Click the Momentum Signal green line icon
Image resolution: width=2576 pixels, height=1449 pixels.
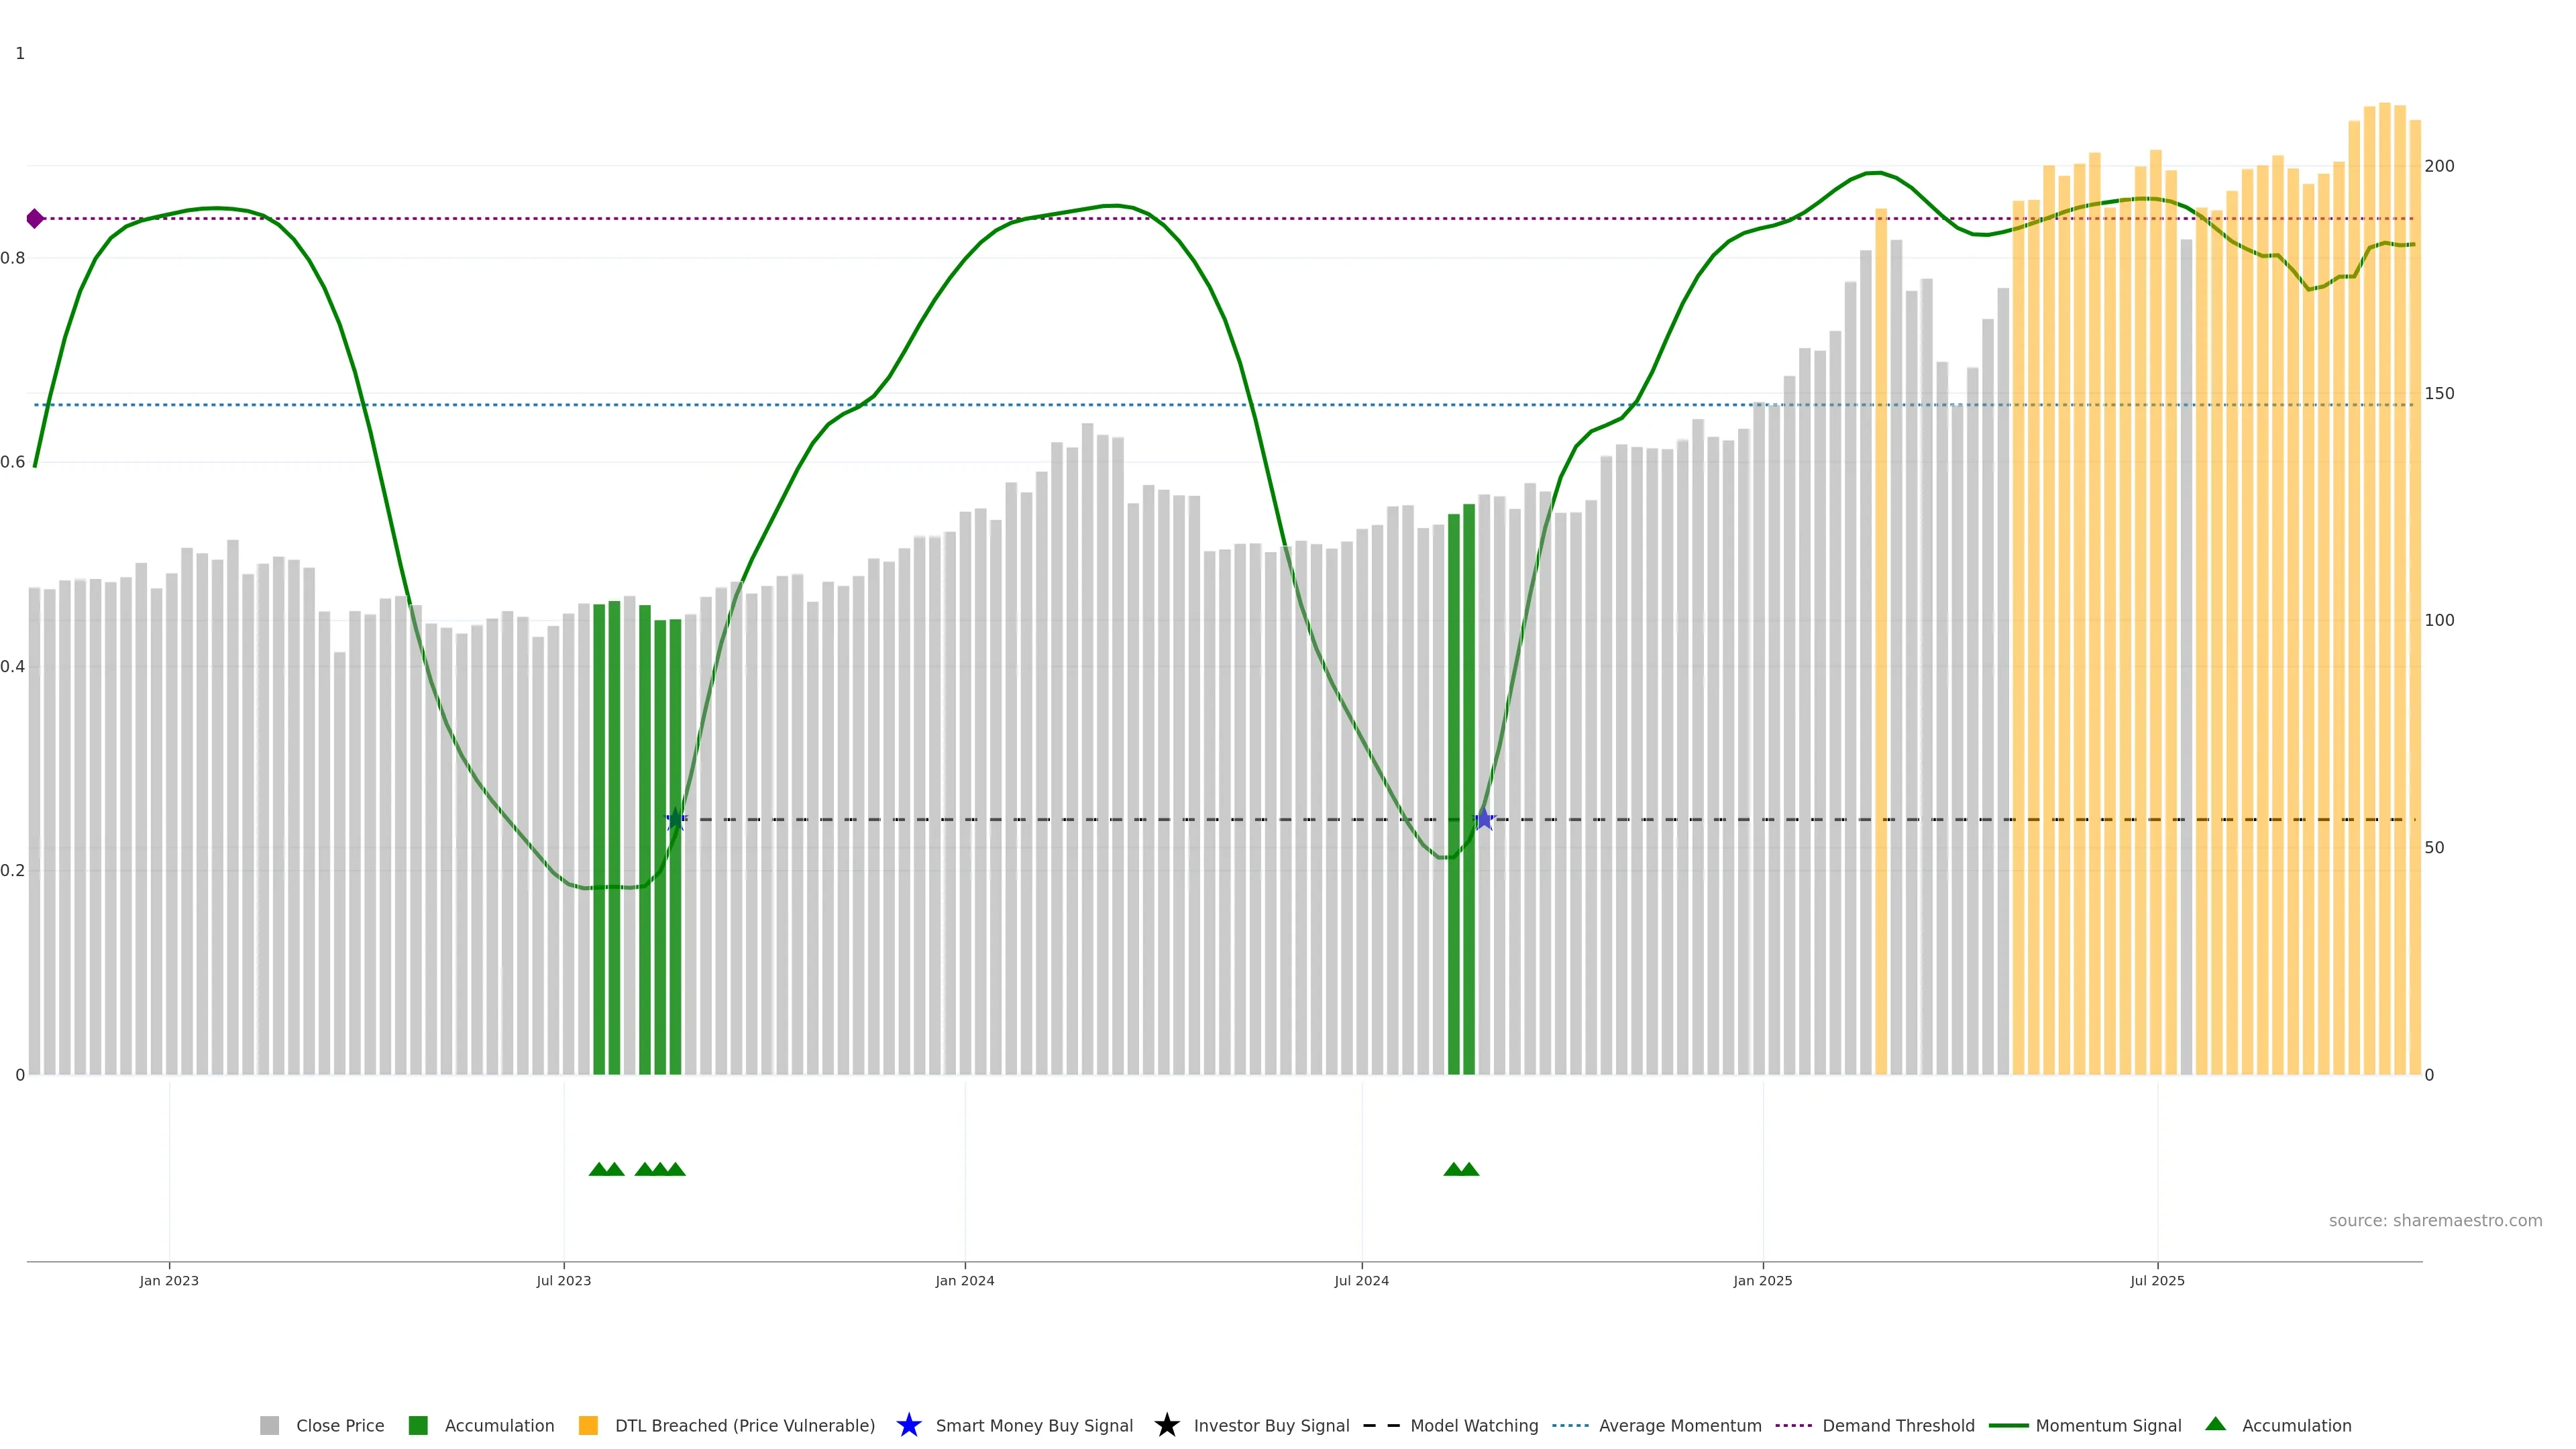[2008, 1425]
